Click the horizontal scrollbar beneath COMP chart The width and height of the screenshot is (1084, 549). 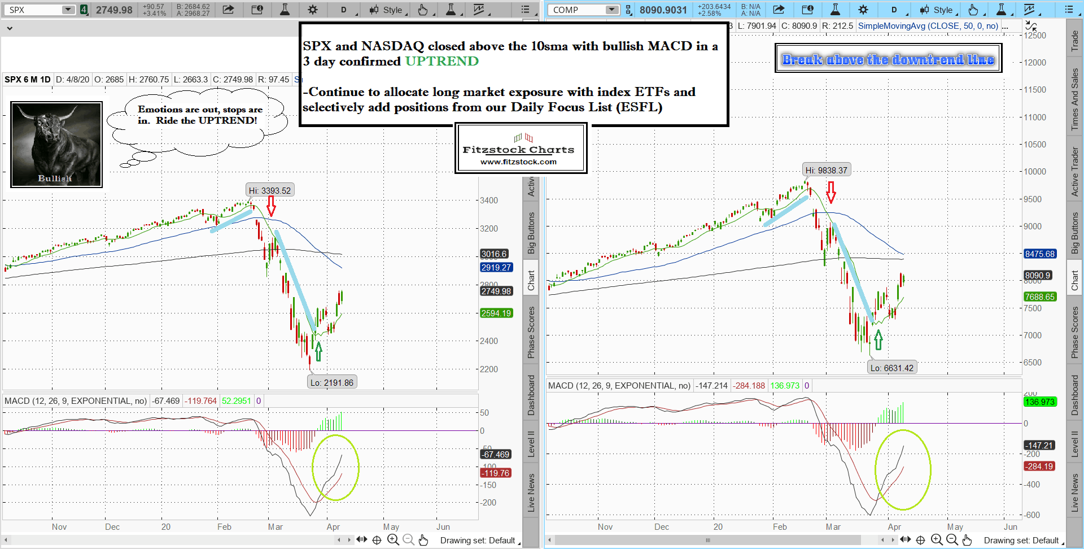(x=708, y=540)
